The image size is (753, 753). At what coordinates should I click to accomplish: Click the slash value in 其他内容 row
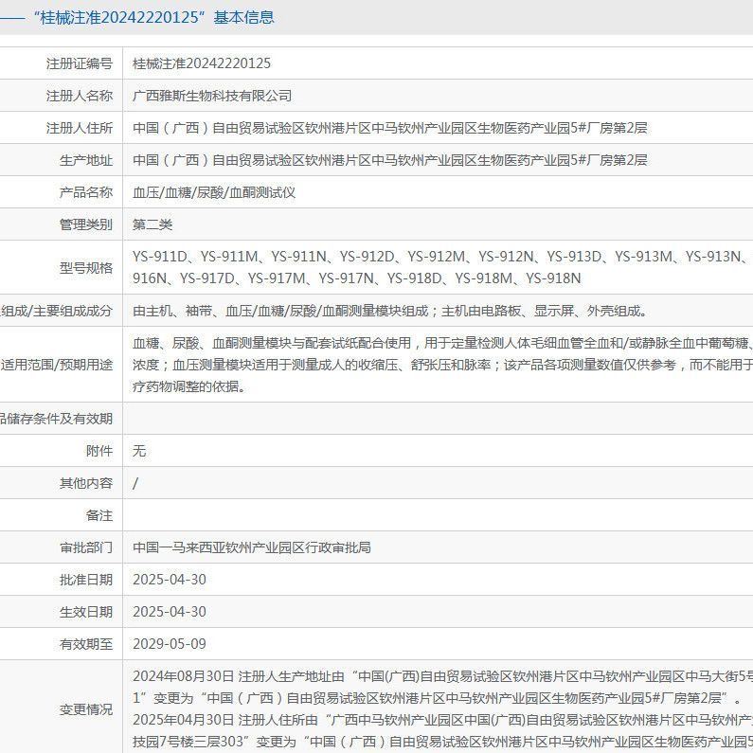pyautogui.click(x=135, y=483)
